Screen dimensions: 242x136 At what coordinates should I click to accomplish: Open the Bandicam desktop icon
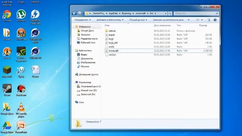[x=21, y=90]
